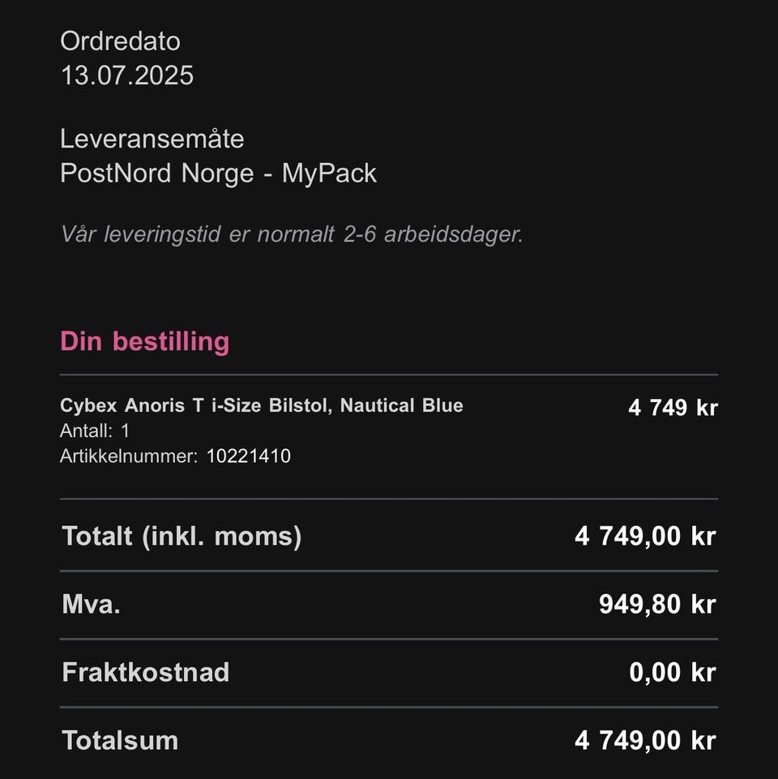This screenshot has height=779, width=778.
Task: Click the product price 4 749 kr
Action: coord(673,407)
